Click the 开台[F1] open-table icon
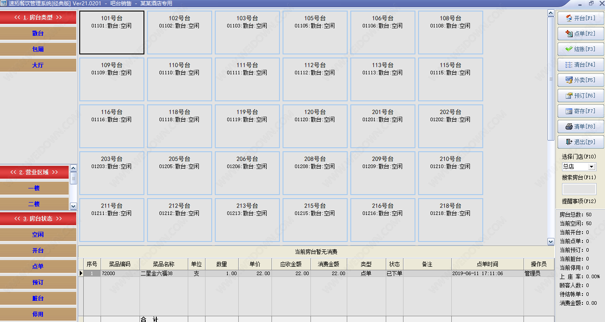605x322 pixels. 570,18
